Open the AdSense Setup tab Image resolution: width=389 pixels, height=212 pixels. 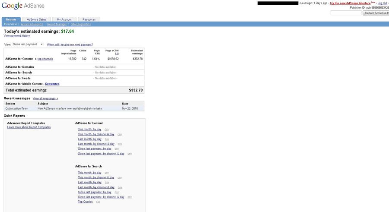pyautogui.click(x=36, y=19)
